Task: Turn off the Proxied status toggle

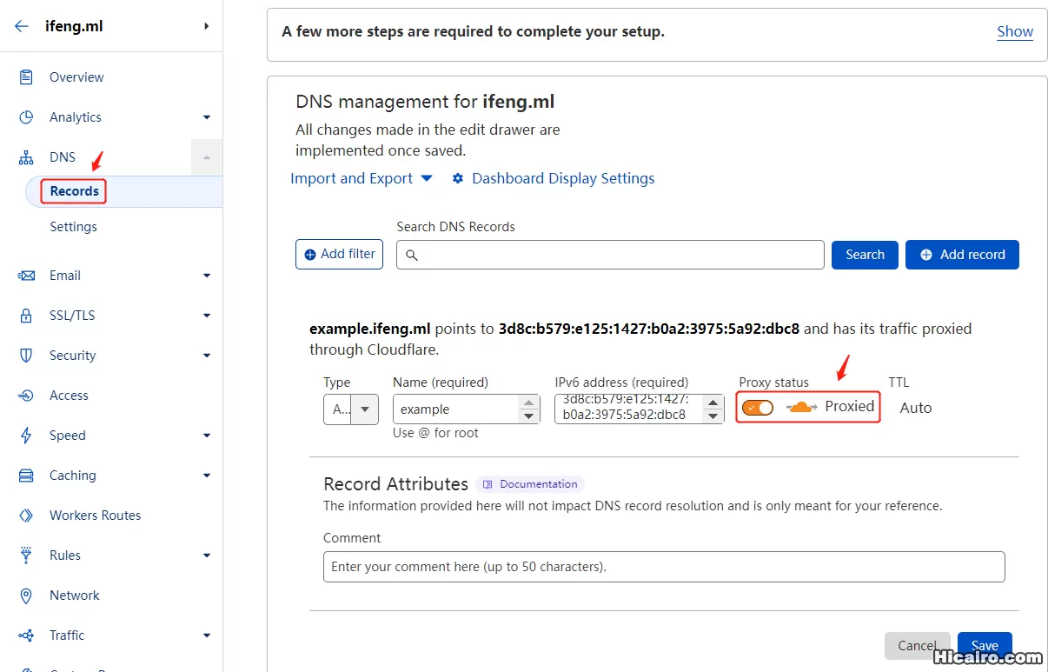Action: (758, 408)
